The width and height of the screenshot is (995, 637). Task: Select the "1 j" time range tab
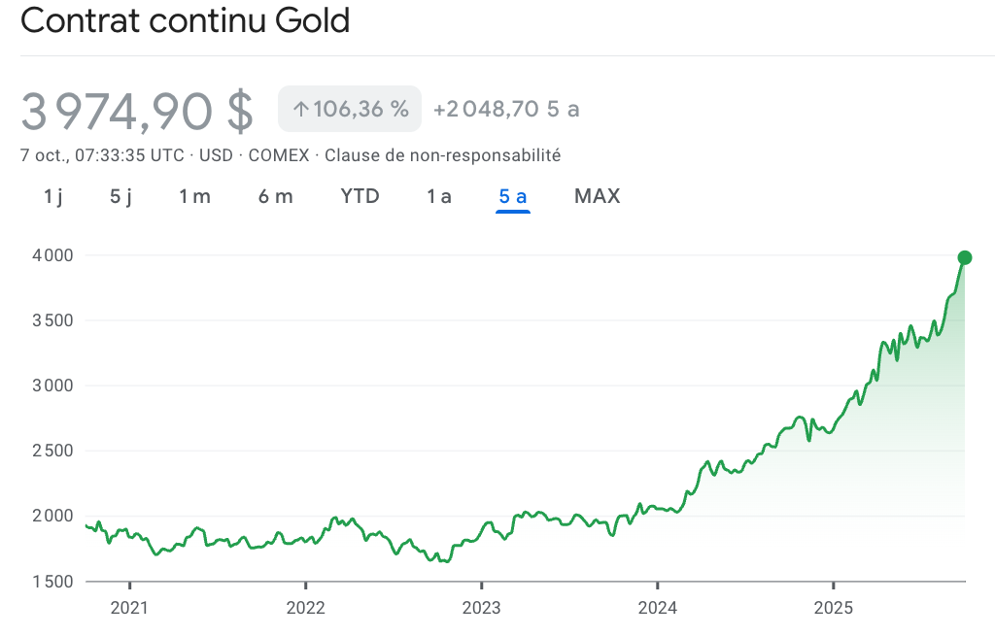(53, 196)
